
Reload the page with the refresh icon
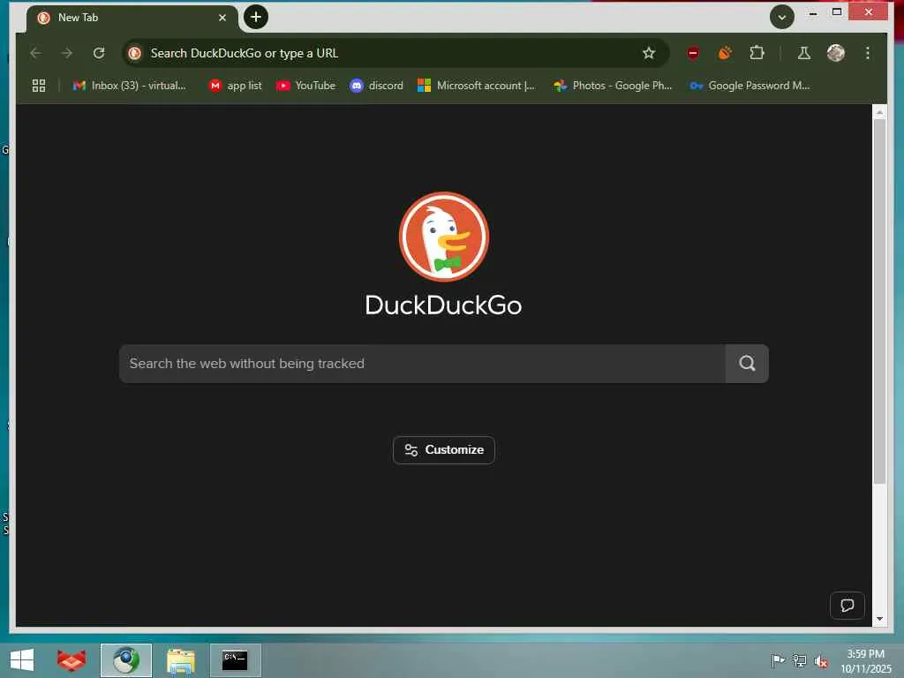(99, 53)
